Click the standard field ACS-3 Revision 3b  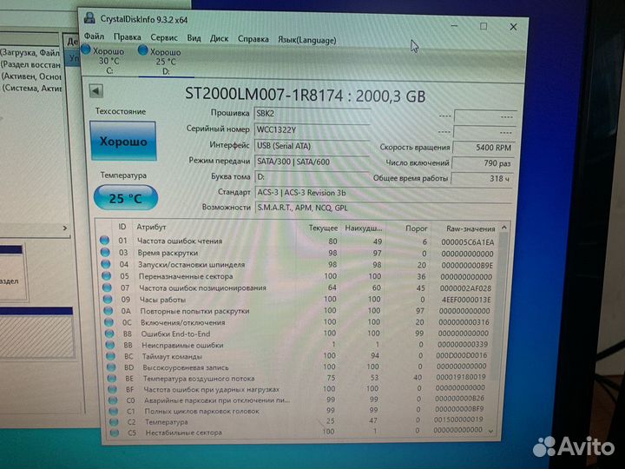pyautogui.click(x=384, y=193)
